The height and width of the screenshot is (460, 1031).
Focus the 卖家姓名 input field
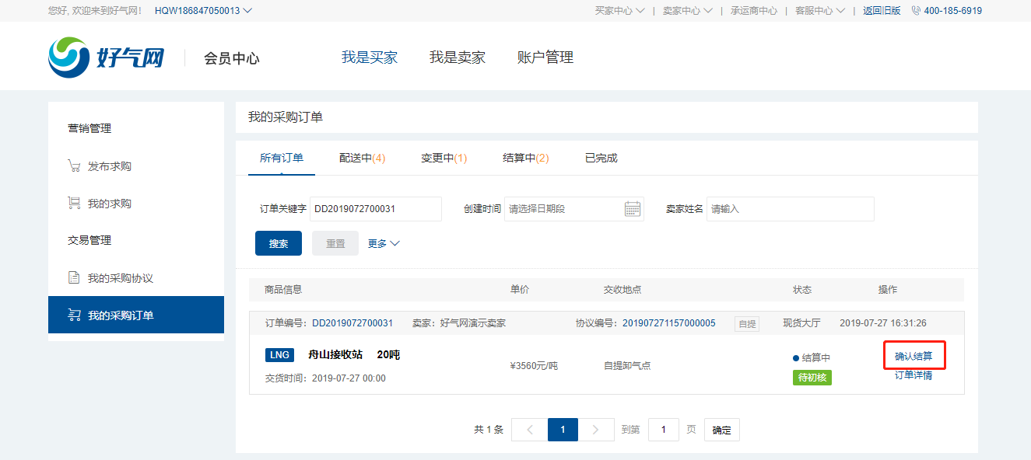coord(791,209)
